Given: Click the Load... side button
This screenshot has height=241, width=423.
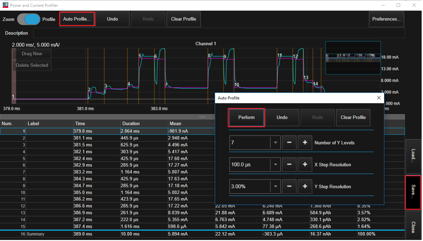Looking at the screenshot, I should (413, 156).
